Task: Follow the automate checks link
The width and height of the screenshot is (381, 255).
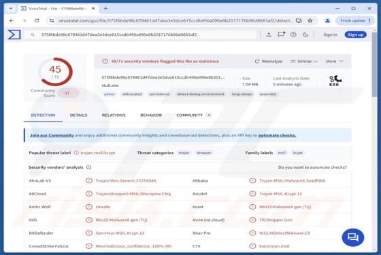Action: [277, 135]
